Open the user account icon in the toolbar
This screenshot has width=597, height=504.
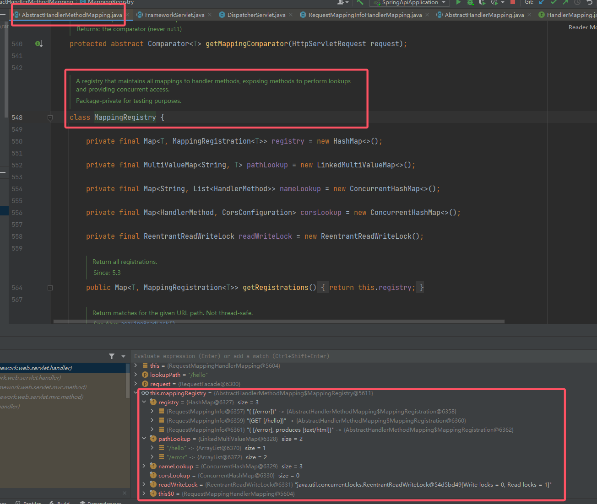pyautogui.click(x=343, y=2)
